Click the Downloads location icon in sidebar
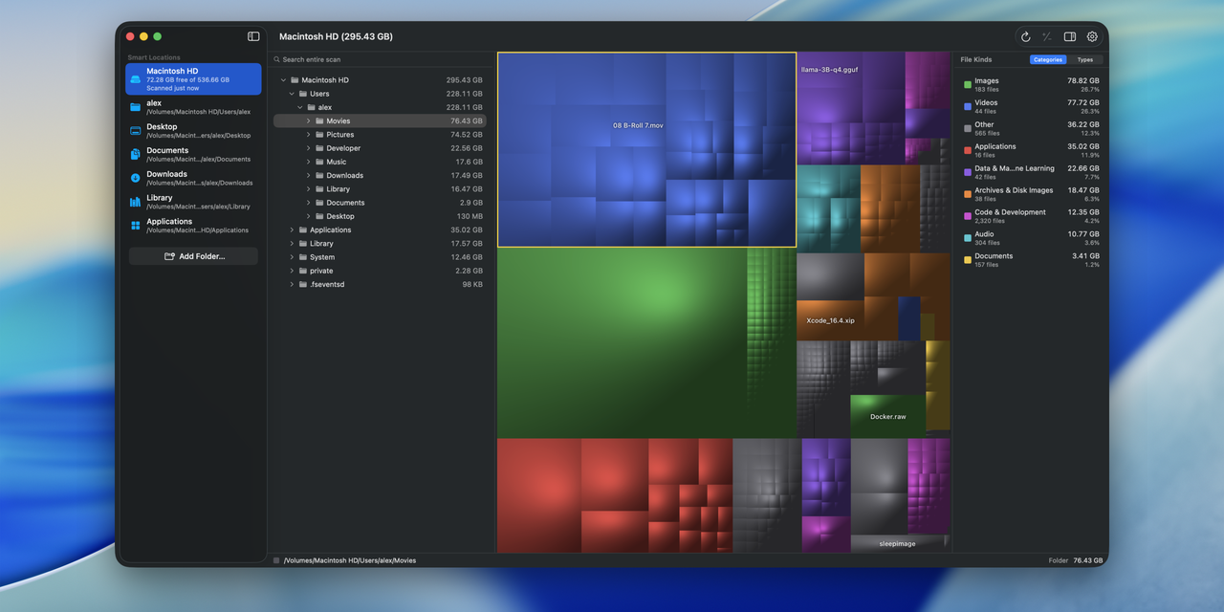The image size is (1224, 612). tap(136, 178)
